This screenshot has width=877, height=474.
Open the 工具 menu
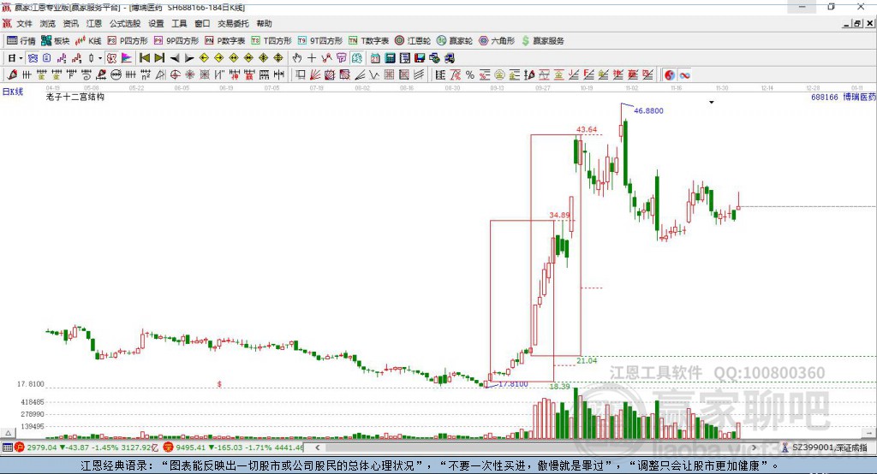[x=179, y=23]
